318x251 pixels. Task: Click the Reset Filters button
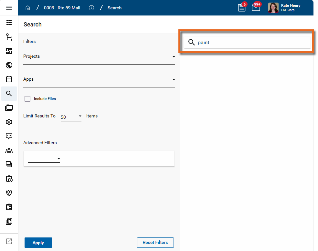coord(155,242)
